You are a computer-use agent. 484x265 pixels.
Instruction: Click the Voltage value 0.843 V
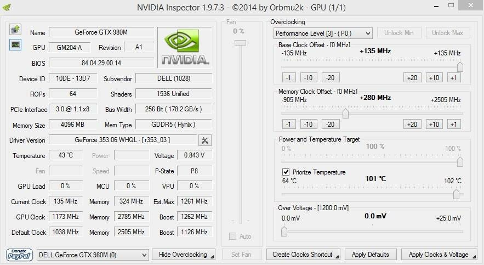(195, 155)
